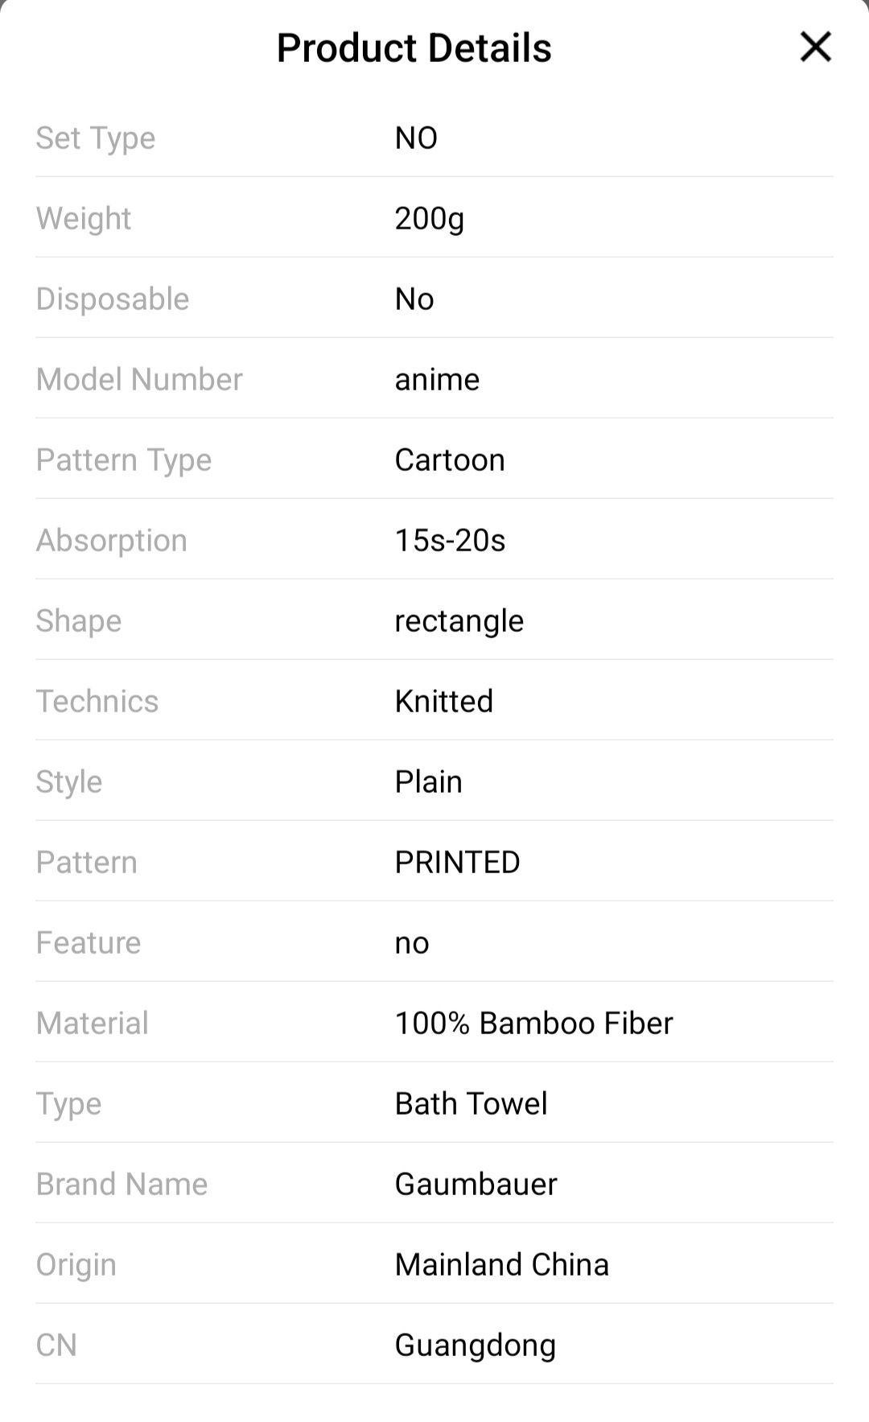Tap the brand name Gaumbauer
This screenshot has height=1422, width=869.
point(476,1184)
